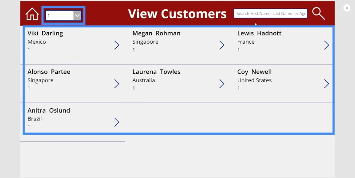
Task: Select customer name Laurena Towles
Action: 157,72
